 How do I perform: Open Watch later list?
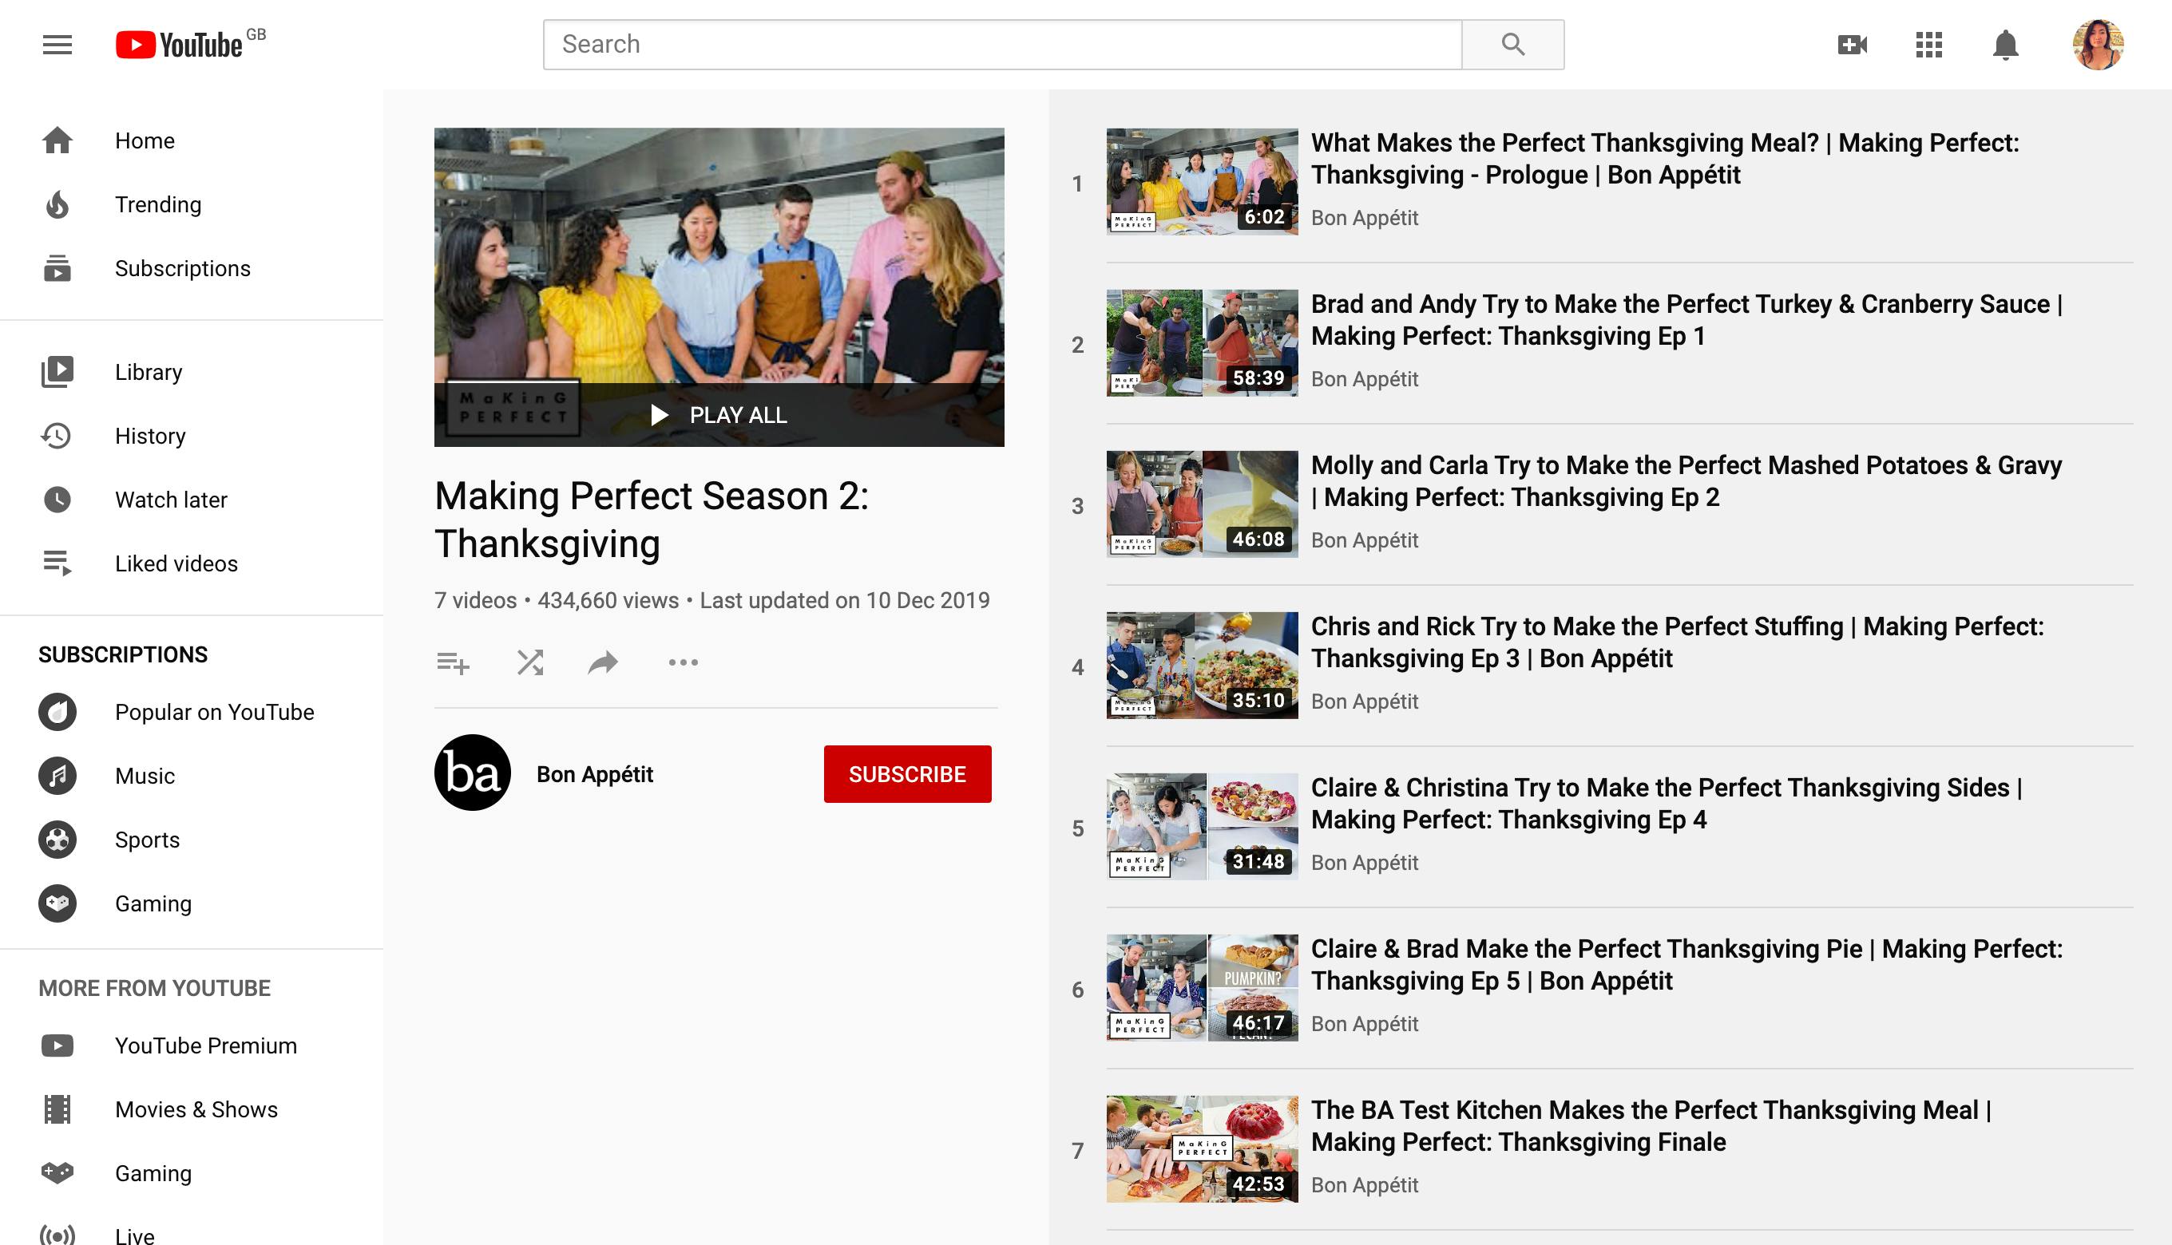(192, 500)
